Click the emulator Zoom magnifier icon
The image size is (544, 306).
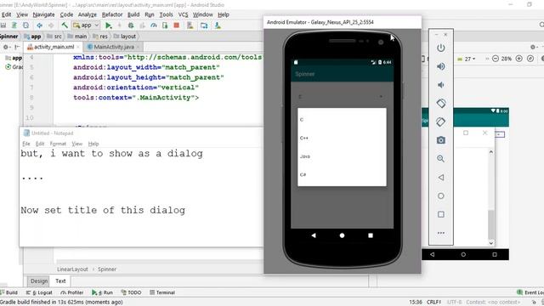click(441, 159)
